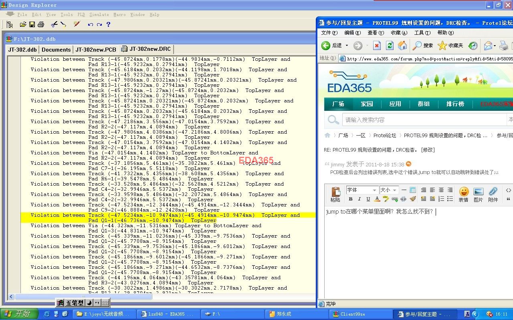This screenshot has height=320, width=513.
Task: Underline text in the reply editor
Action: pyautogui.click(x=368, y=199)
